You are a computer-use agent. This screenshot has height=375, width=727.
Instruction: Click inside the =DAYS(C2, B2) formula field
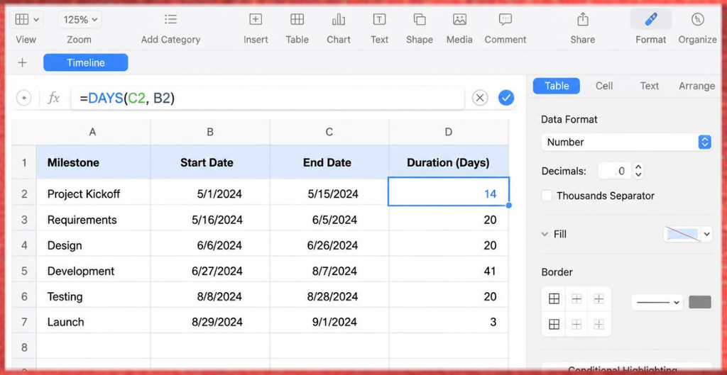(x=267, y=98)
